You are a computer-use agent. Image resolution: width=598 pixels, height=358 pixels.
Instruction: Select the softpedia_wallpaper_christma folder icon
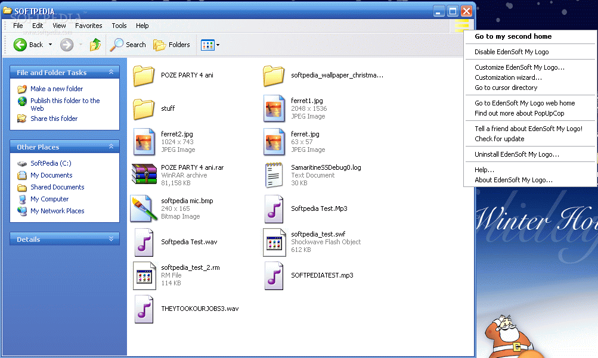pos(274,76)
